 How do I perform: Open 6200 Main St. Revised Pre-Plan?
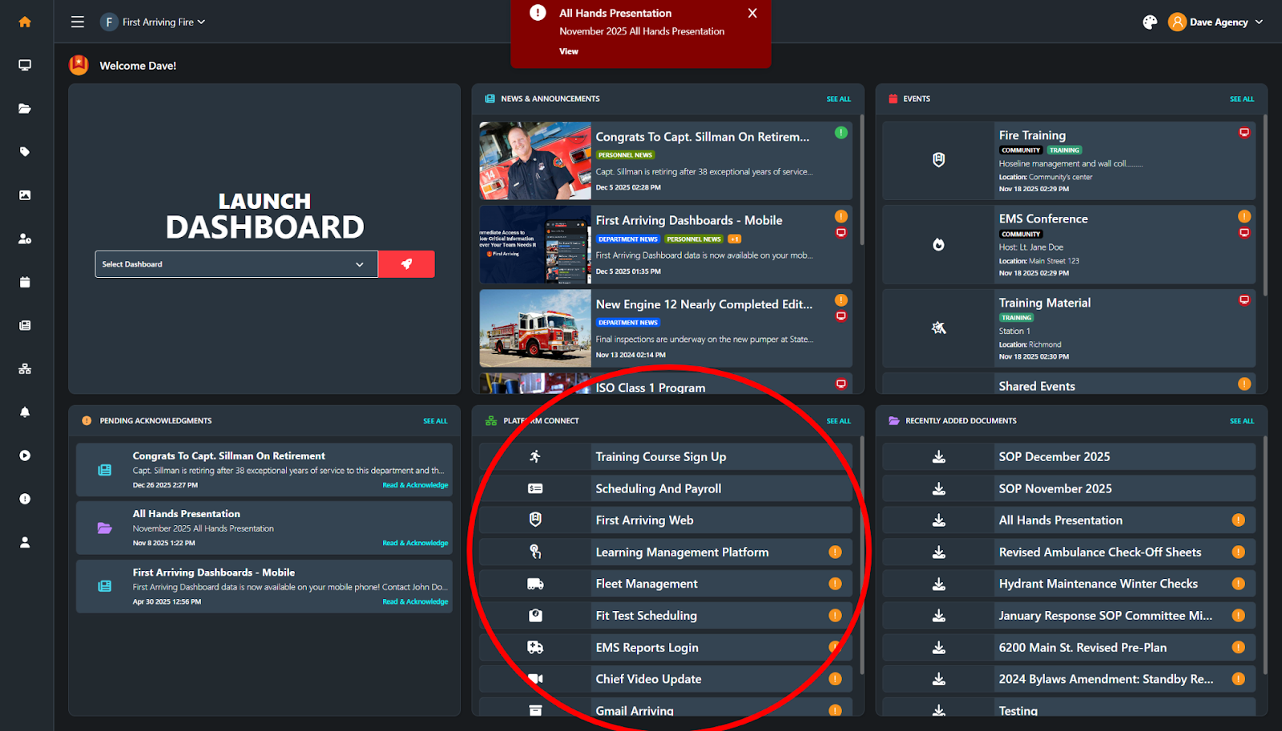(1069, 647)
